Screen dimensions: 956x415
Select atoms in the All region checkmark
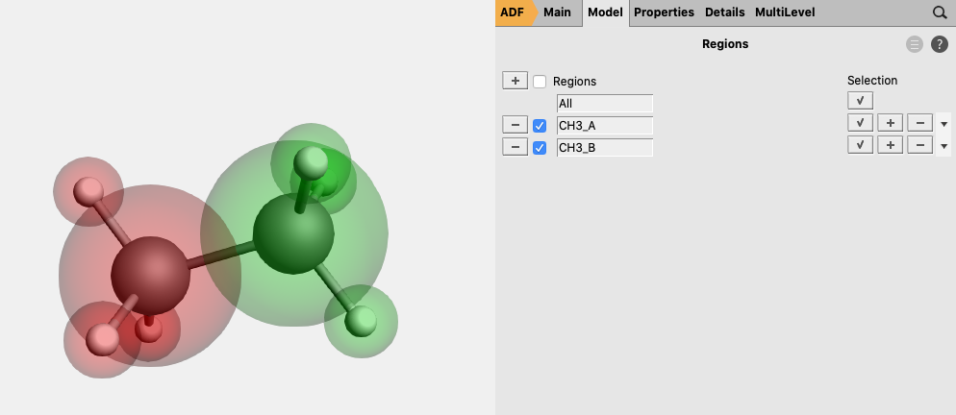coord(860,100)
